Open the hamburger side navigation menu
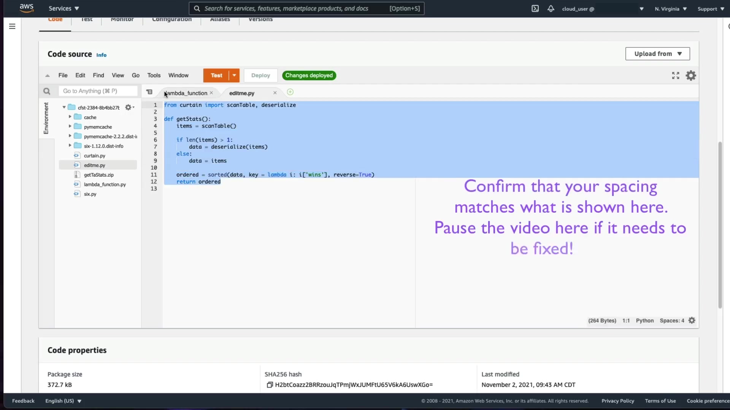This screenshot has width=730, height=410. (12, 26)
